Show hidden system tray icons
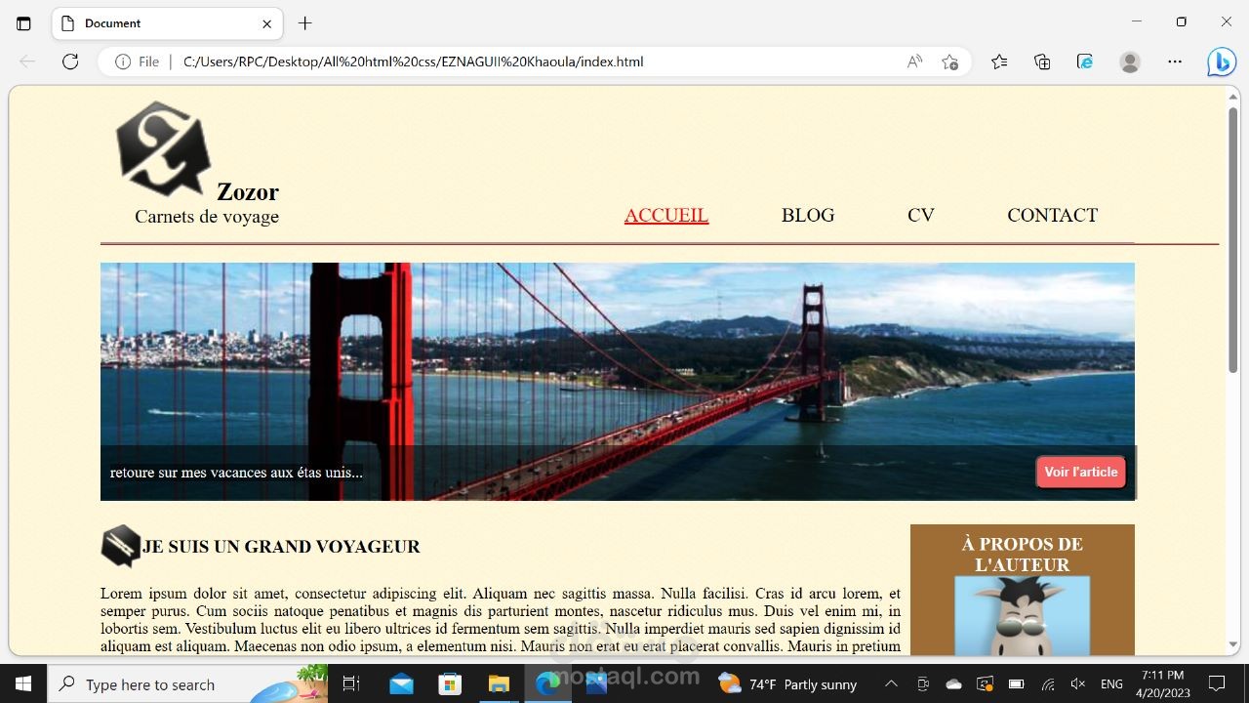The height and width of the screenshot is (703, 1249). (891, 683)
